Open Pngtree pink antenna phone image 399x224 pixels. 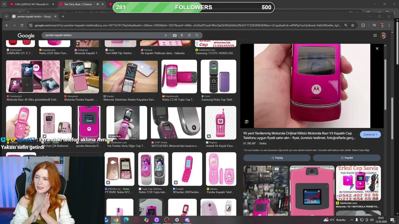point(221,123)
